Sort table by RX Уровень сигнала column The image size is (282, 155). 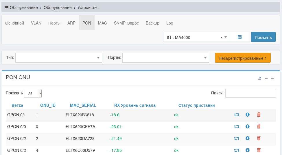(x=135, y=105)
